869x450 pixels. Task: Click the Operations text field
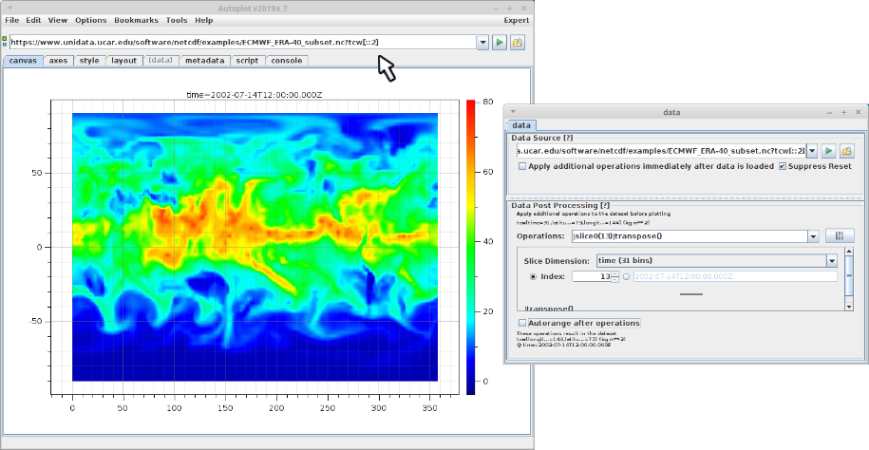pyautogui.click(x=690, y=236)
